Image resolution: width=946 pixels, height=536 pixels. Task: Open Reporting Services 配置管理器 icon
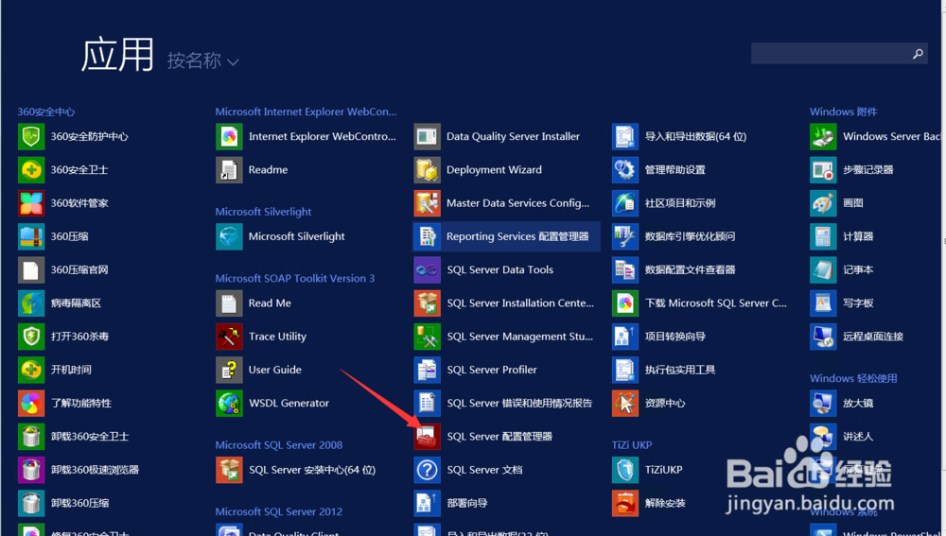[428, 236]
